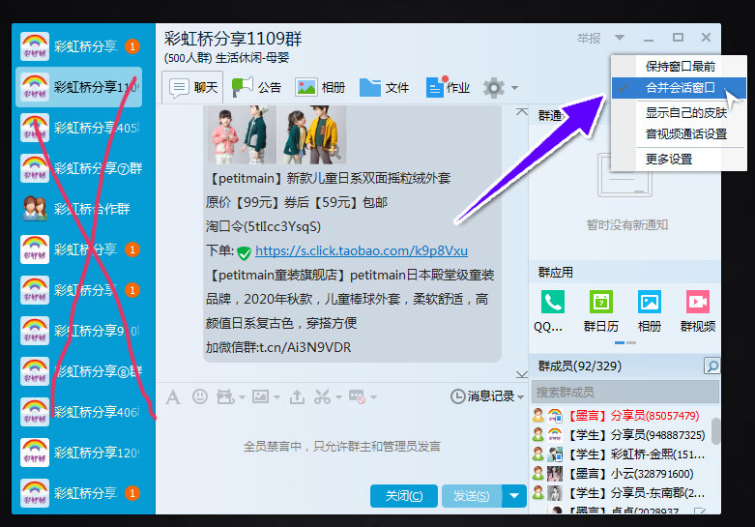The height and width of the screenshot is (527, 755).
Task: Open send options dropdown arrow
Action: (514, 496)
